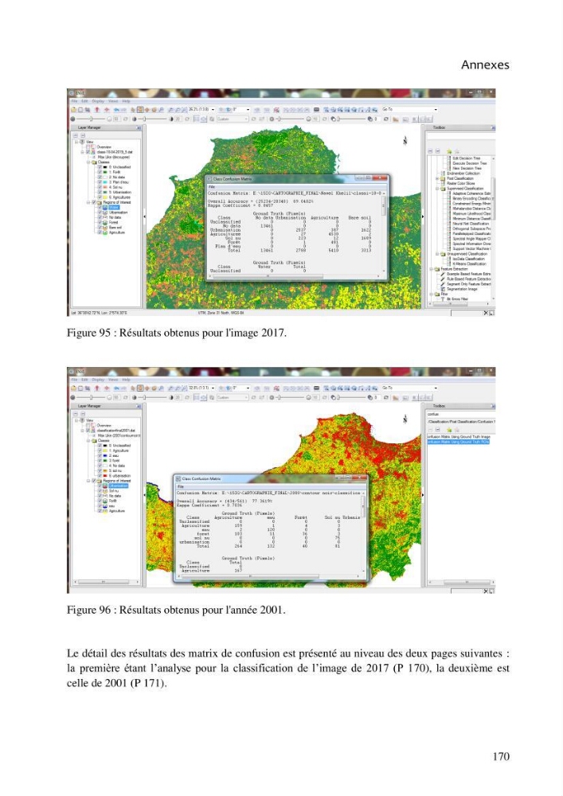Collapse 'Unsupervised Classification' folder in Figure 95 Toolbox
Screen dimensions: 563x796
point(437,254)
